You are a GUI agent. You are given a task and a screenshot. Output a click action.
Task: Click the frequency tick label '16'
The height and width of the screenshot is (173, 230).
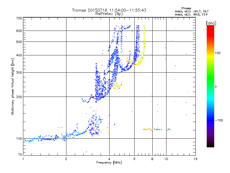pos(195,159)
